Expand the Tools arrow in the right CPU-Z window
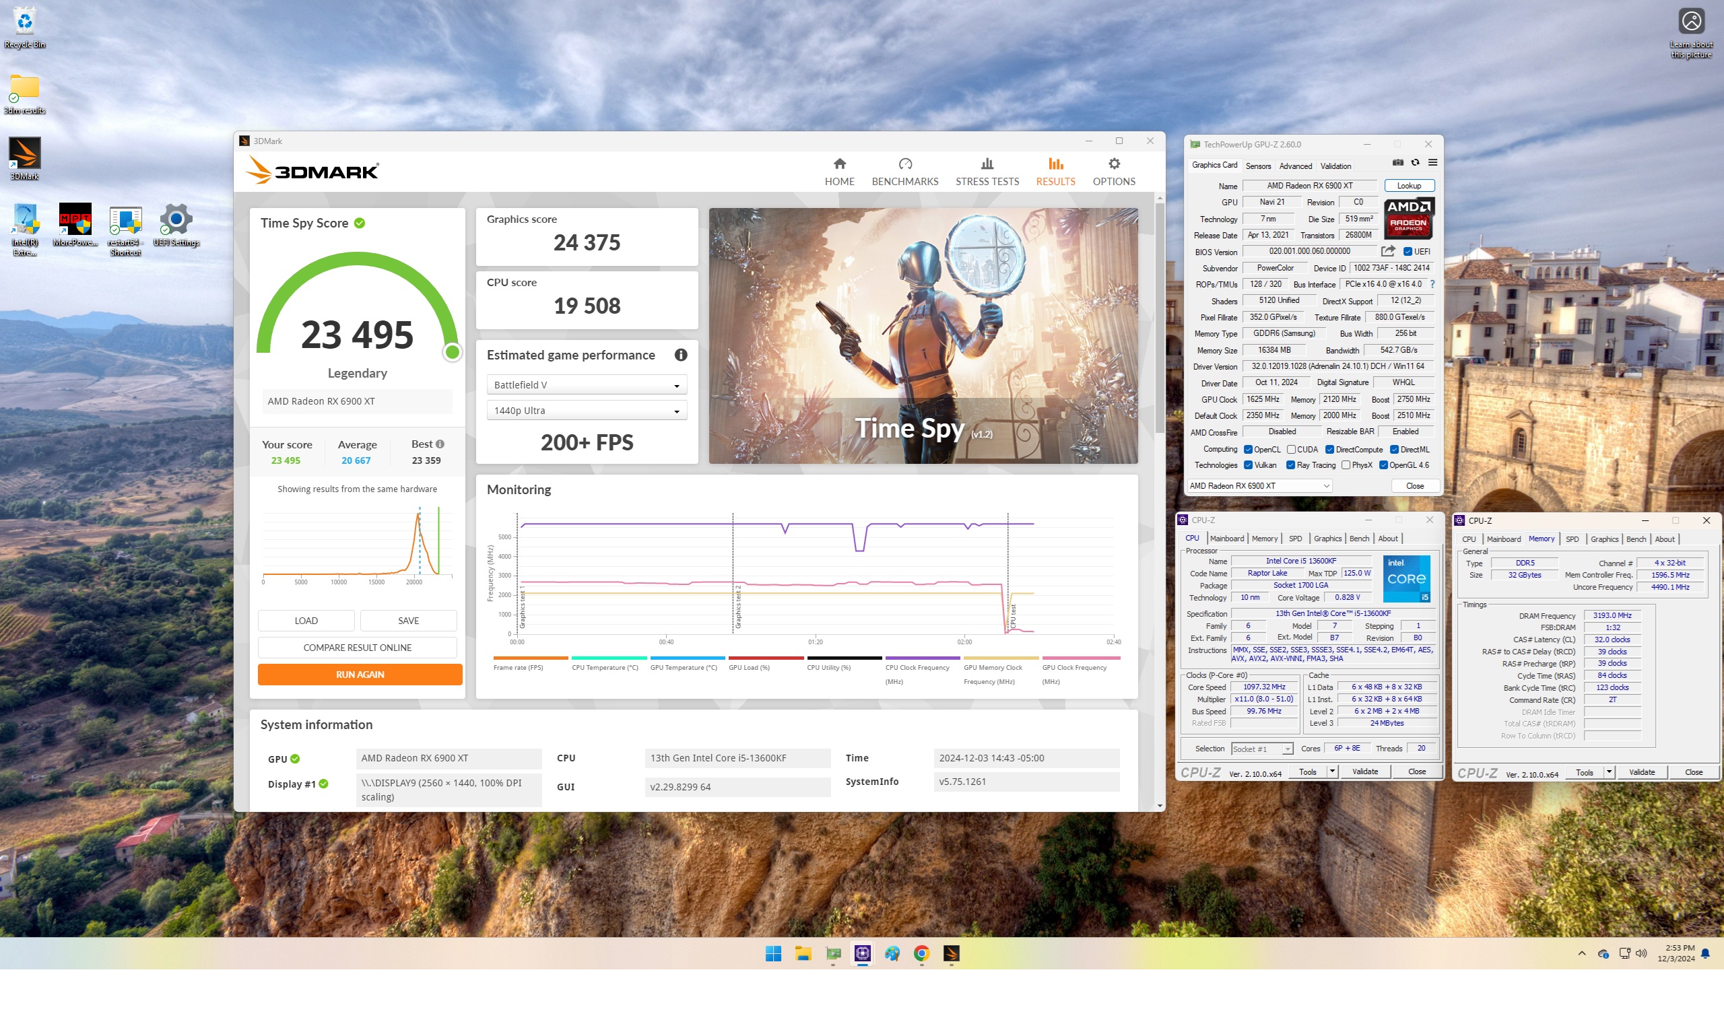 [x=1609, y=771]
